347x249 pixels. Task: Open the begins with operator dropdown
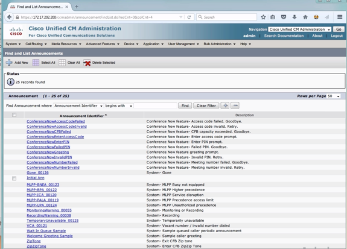pyautogui.click(x=119, y=106)
